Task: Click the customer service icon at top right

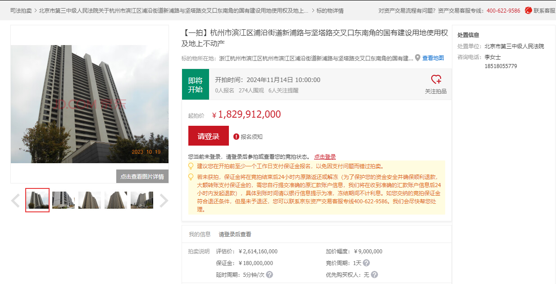Action: coord(529,10)
